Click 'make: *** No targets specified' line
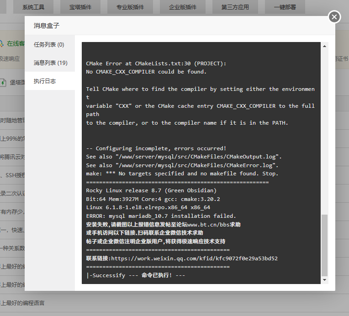The image size is (349, 316). coord(182,174)
